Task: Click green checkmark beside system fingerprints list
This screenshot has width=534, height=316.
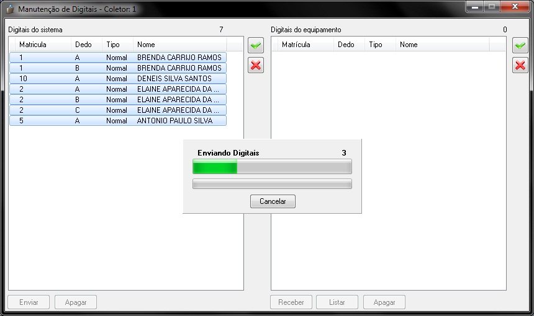Action: (255, 45)
